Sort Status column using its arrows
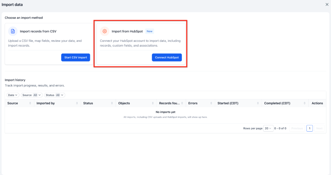Viewport: 331px width, 175px height. [112, 103]
